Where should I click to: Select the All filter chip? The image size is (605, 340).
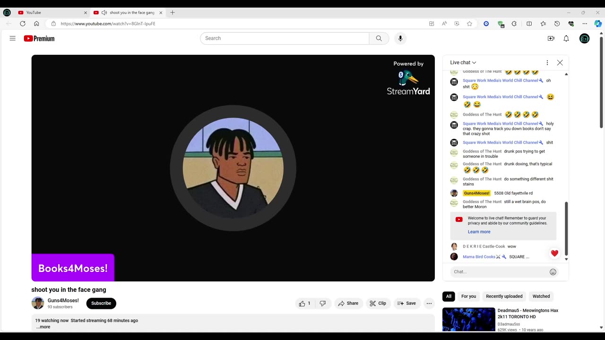[449, 296]
